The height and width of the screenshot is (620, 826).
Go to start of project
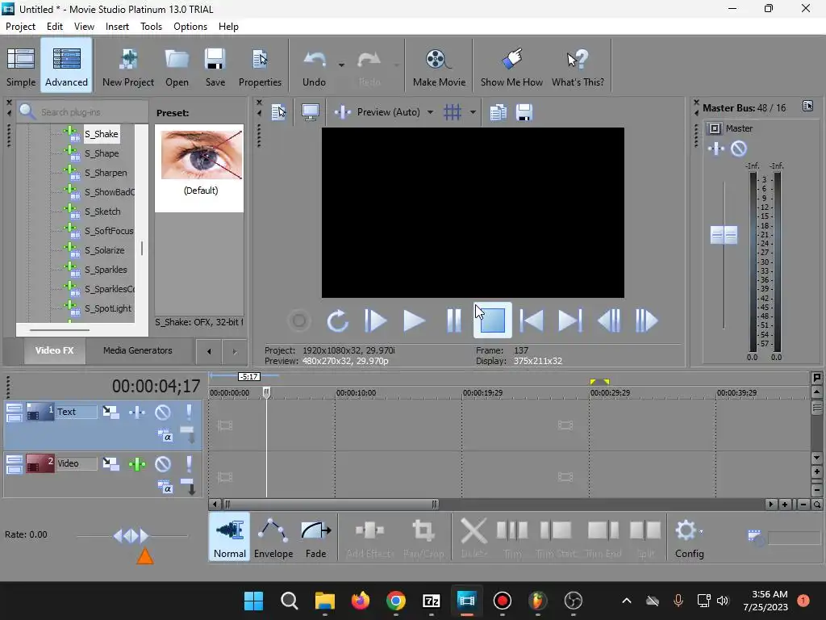[x=531, y=320]
